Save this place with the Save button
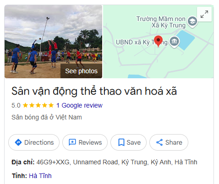 [128, 142]
